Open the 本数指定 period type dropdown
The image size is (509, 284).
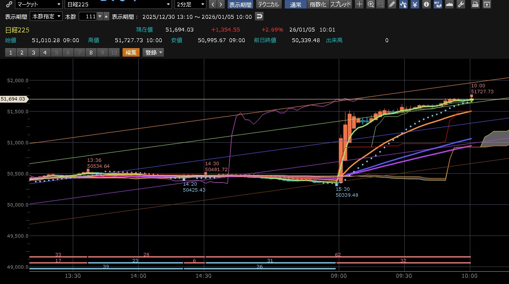(x=46, y=17)
